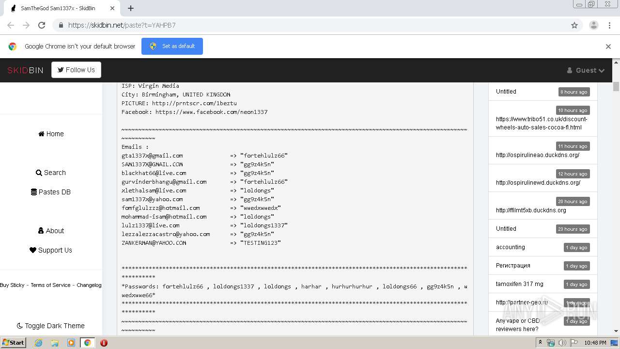
Task: Open the accounting paste
Action: click(x=511, y=247)
